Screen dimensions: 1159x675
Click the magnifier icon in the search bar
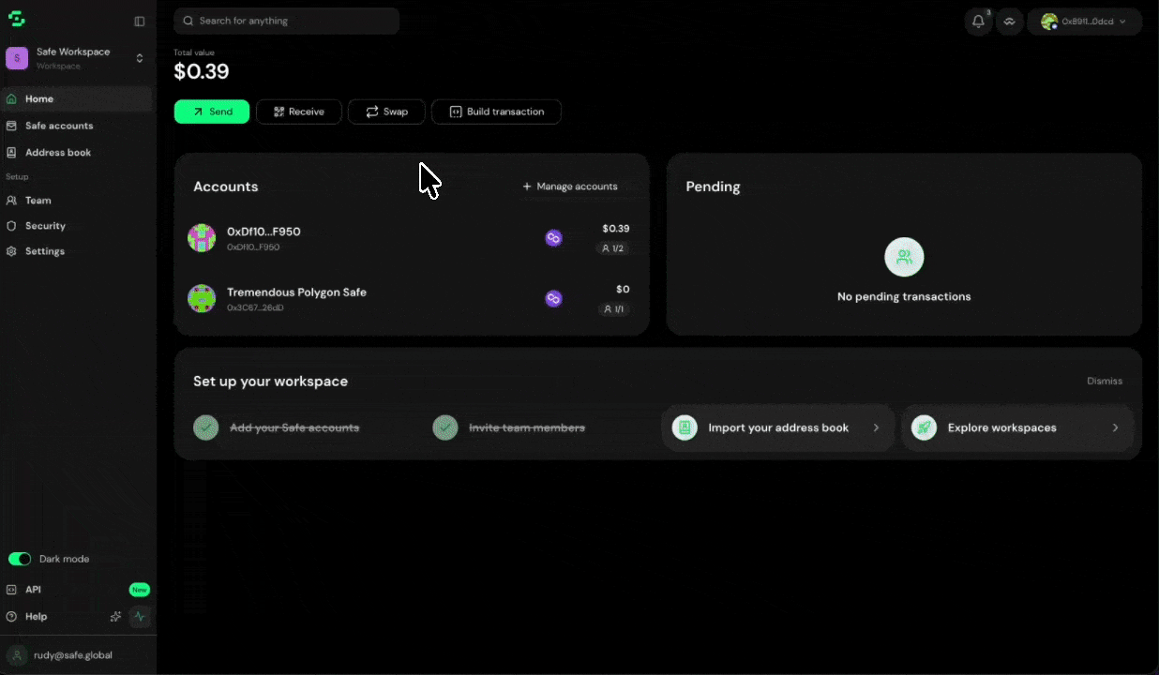tap(188, 21)
